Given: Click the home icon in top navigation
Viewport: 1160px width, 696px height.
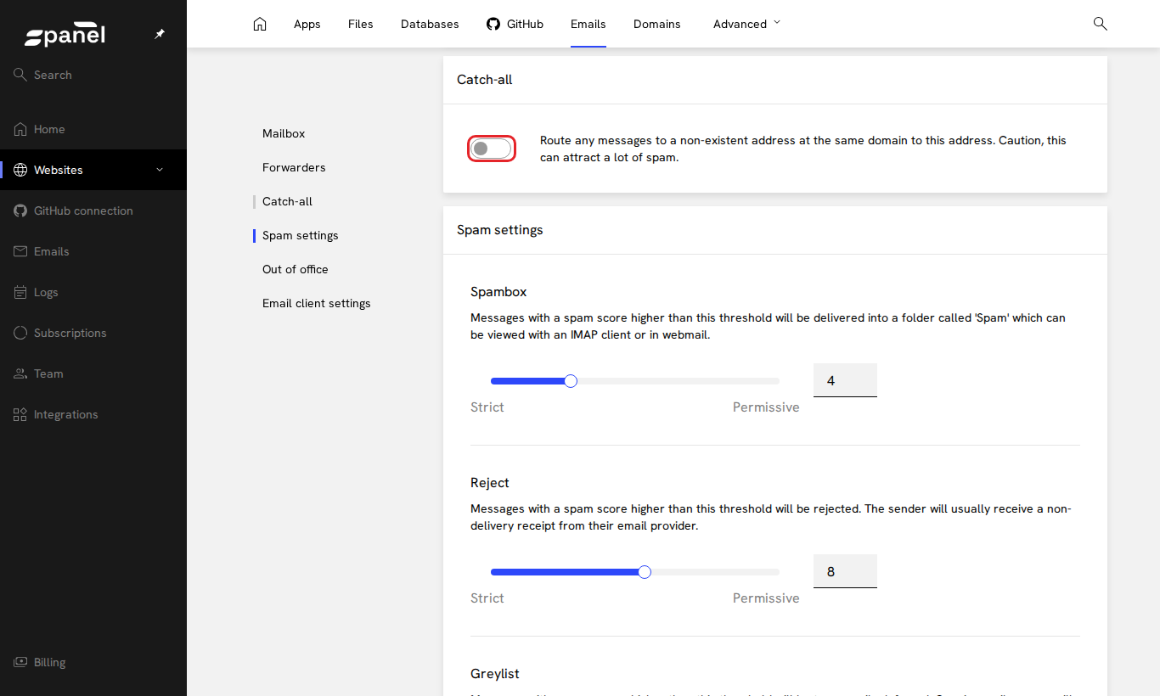Looking at the screenshot, I should pyautogui.click(x=260, y=24).
